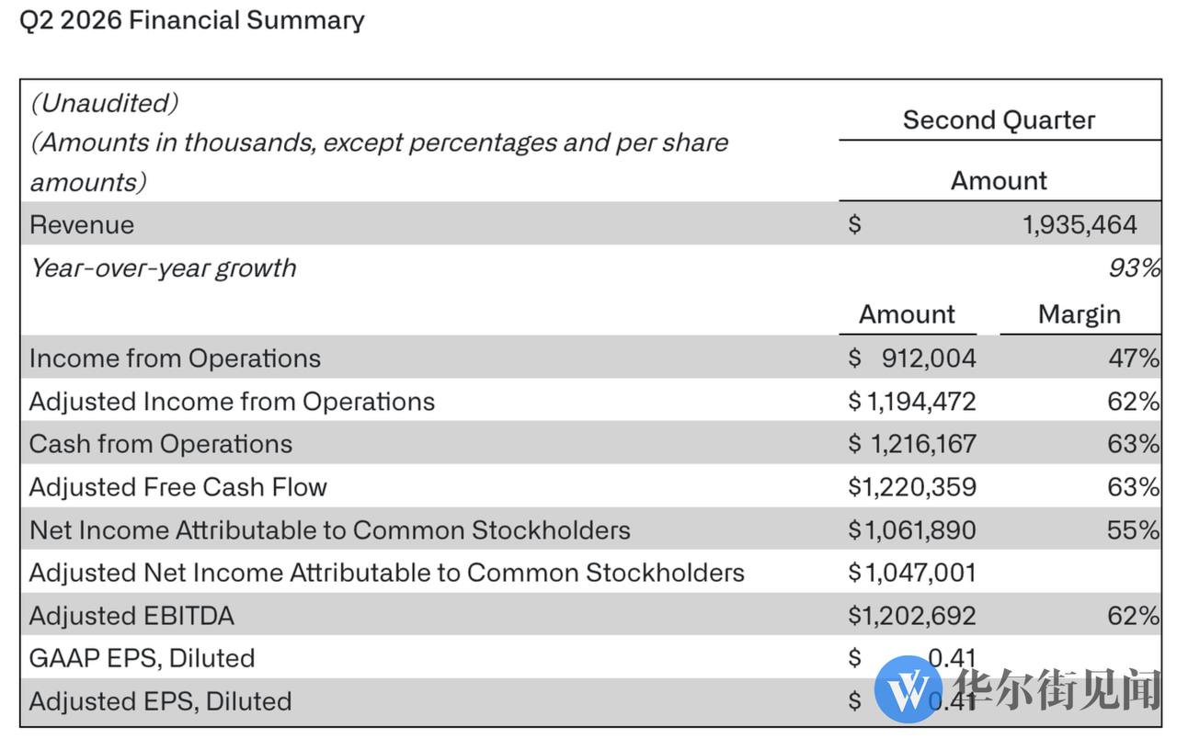Viewport: 1177px width, 739px height.
Task: Click the blue W watermark logo
Action: point(908,689)
